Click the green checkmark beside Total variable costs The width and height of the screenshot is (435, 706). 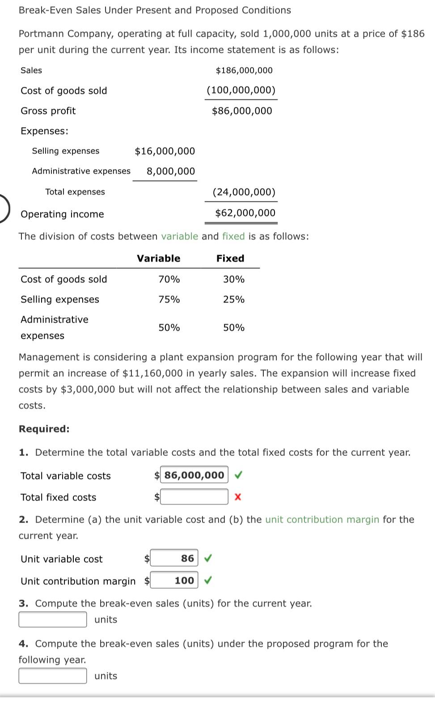pyautogui.click(x=238, y=475)
